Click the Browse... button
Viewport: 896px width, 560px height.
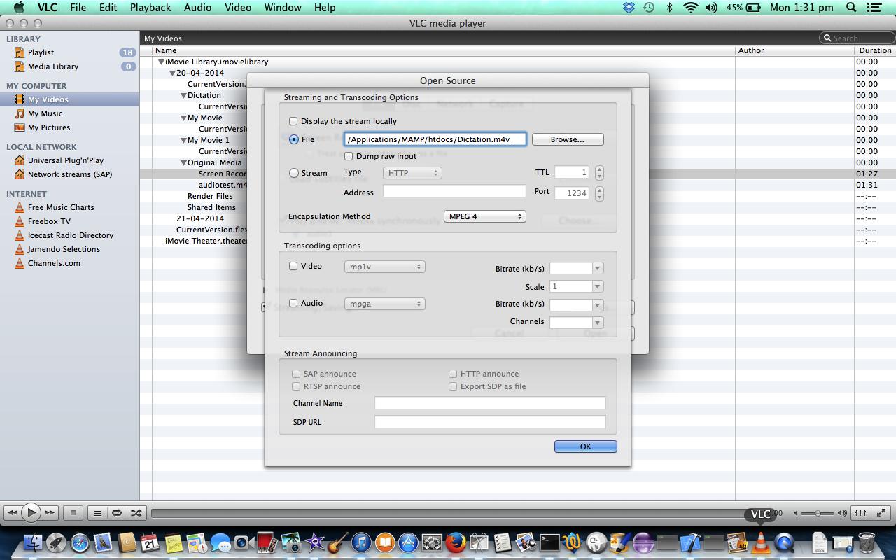pos(567,139)
